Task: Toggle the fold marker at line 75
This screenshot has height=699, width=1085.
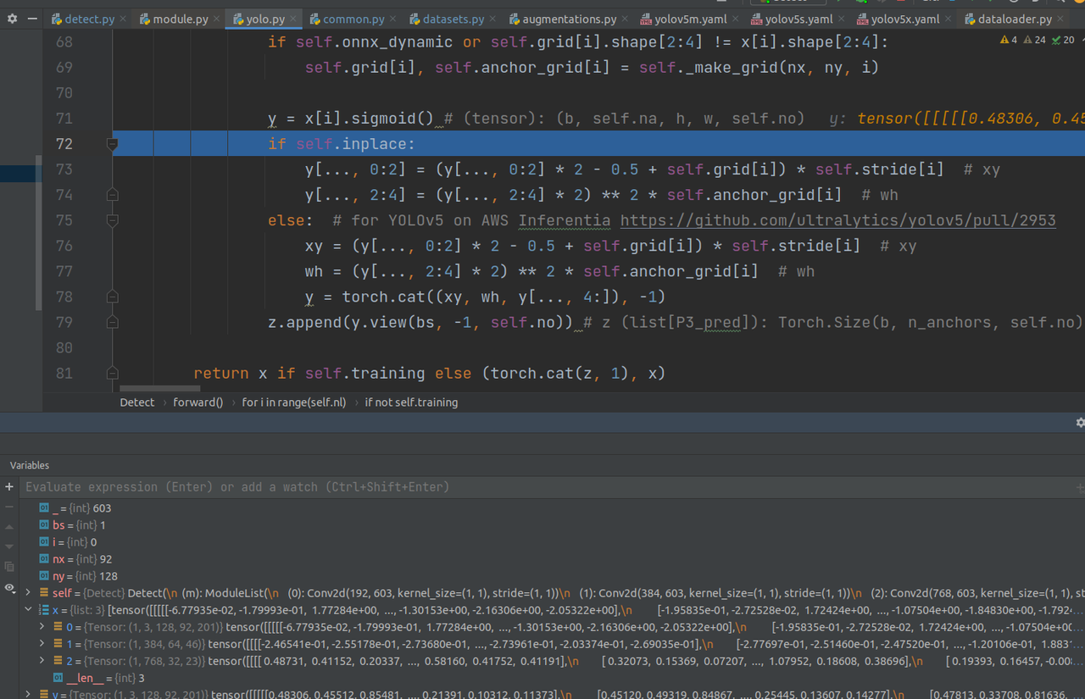Action: pyautogui.click(x=112, y=220)
